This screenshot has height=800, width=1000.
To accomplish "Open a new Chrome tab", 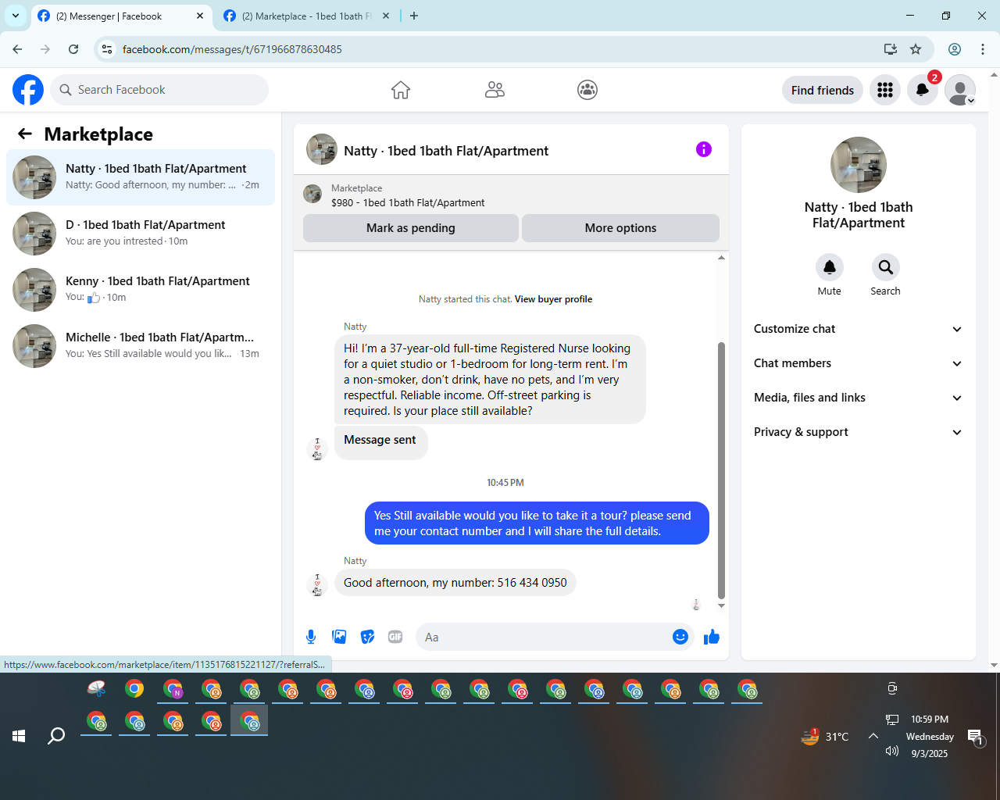I will click(x=414, y=16).
